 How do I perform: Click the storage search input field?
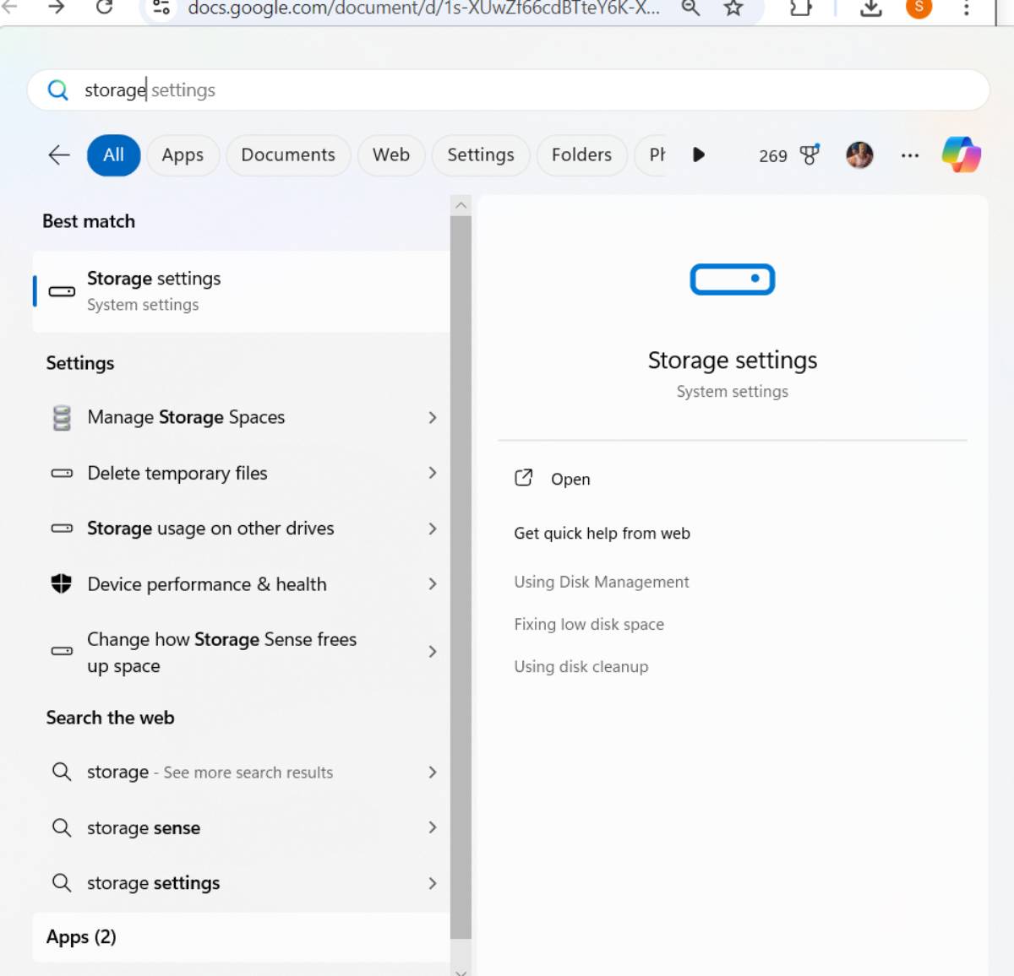pos(507,90)
